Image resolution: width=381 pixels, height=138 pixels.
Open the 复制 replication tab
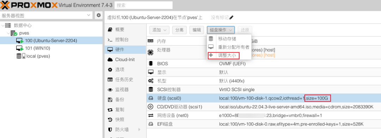125,109
